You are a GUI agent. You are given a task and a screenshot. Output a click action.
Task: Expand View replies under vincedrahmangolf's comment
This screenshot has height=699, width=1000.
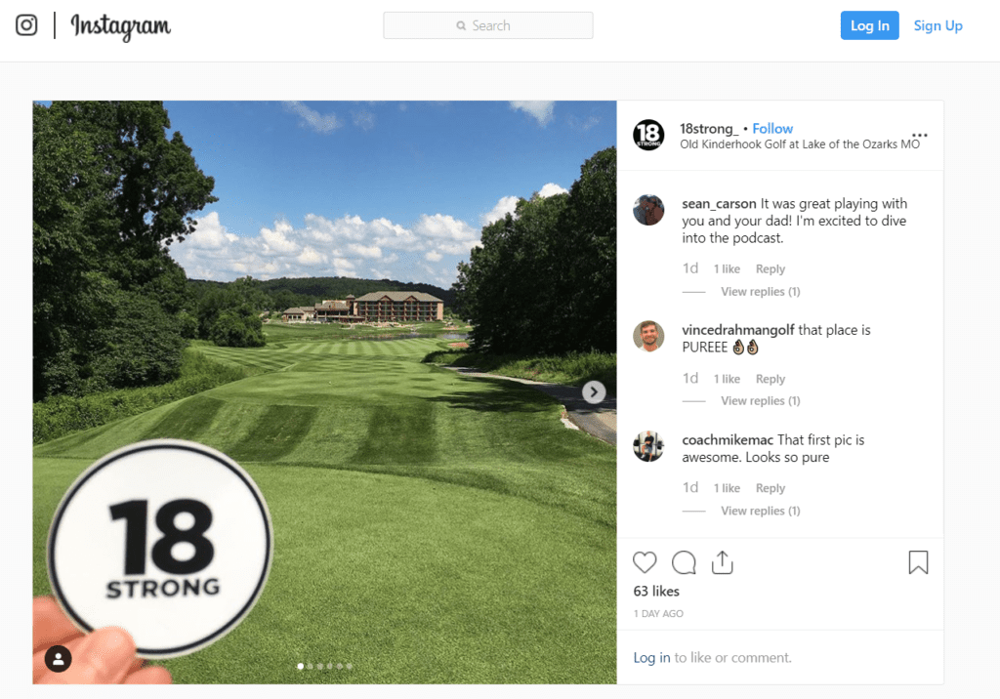[760, 400]
